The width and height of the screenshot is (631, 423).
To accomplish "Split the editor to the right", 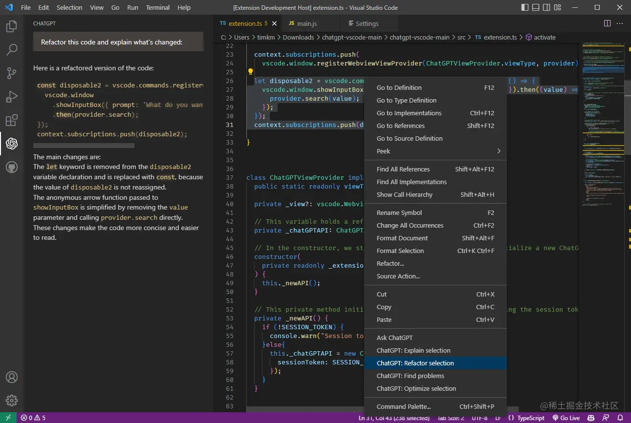I will (607, 23).
